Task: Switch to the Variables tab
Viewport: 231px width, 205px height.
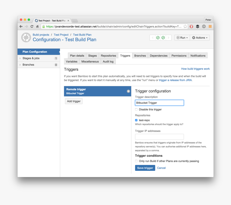Action: pos(72,62)
